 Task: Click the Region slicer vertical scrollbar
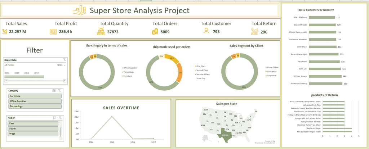61,131
